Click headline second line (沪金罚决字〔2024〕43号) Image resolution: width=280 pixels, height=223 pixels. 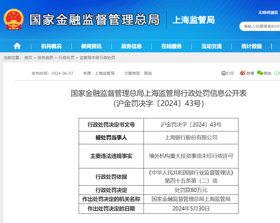[158, 103]
